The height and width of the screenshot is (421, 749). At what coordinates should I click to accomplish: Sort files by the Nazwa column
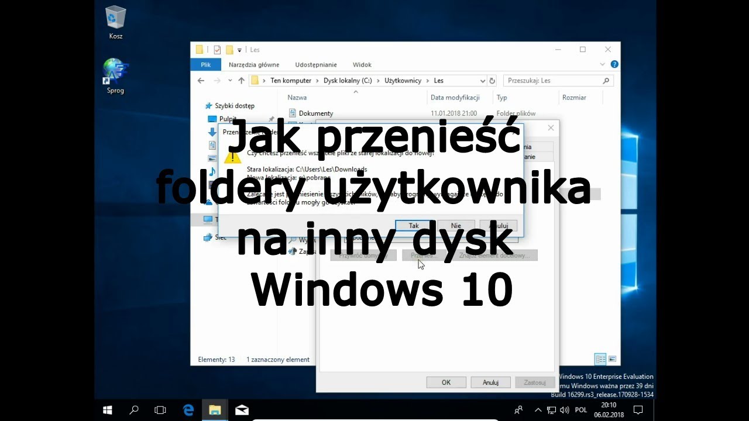point(297,98)
